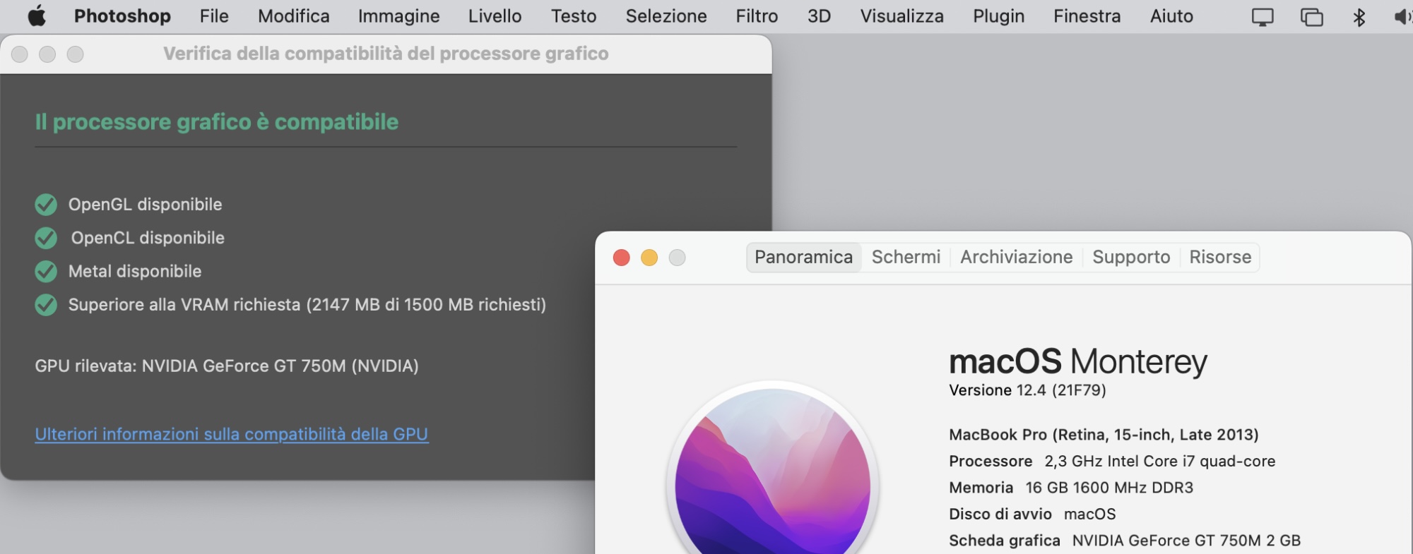The height and width of the screenshot is (554, 1413).
Task: Click the OpenCL disponibile check icon
Action: pyautogui.click(x=46, y=238)
